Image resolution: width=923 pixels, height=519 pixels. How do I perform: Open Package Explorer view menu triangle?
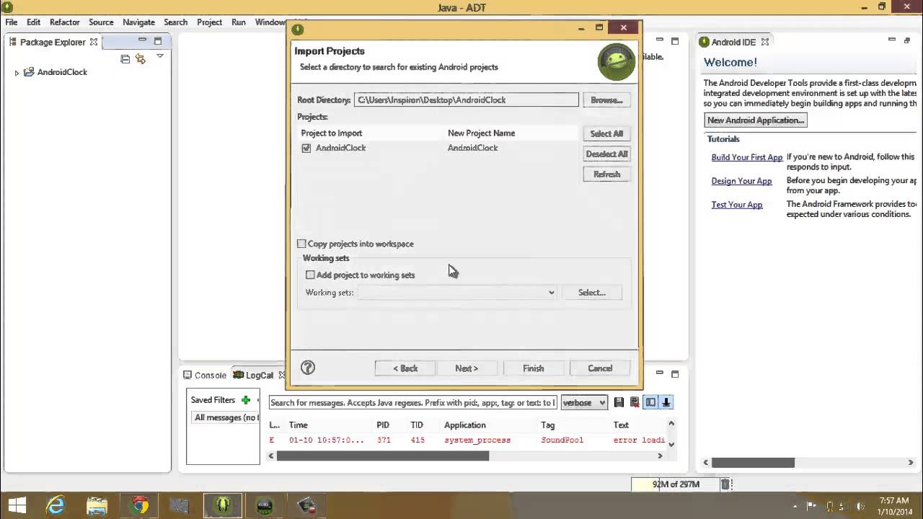[x=160, y=56]
